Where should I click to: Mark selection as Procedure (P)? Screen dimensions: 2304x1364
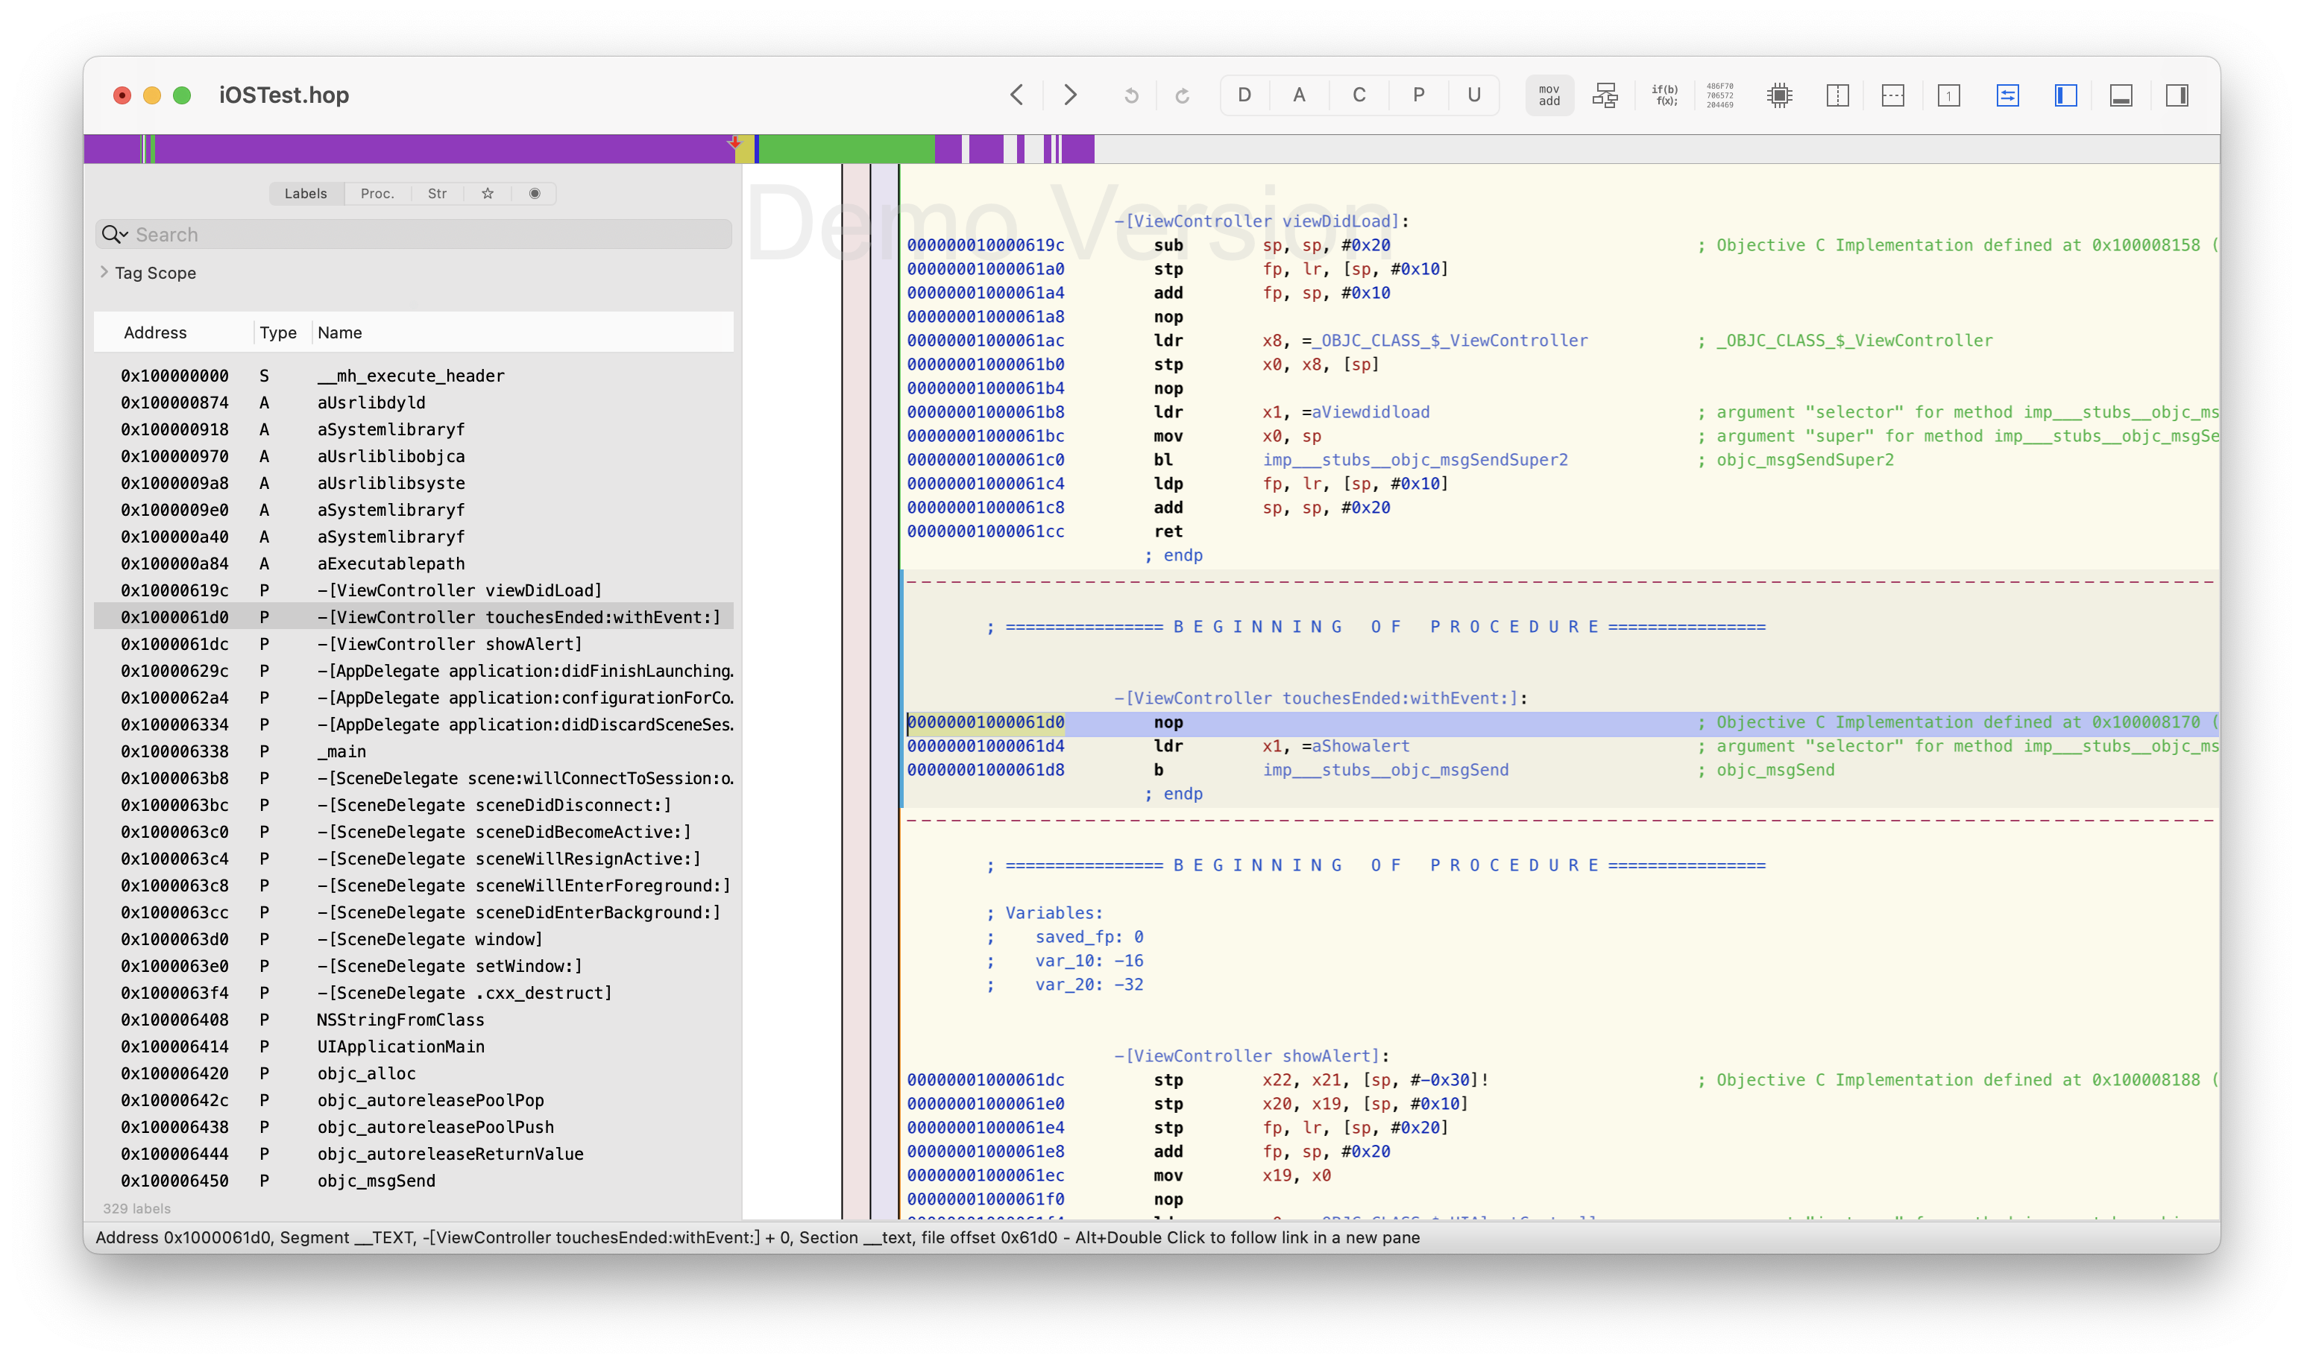pyautogui.click(x=1419, y=95)
